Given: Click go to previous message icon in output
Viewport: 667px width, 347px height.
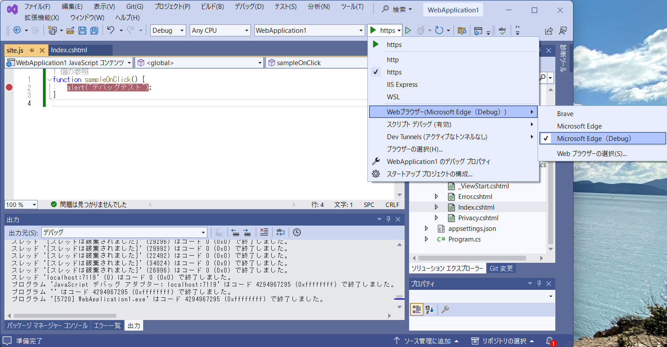Looking at the screenshot, I should click(235, 232).
